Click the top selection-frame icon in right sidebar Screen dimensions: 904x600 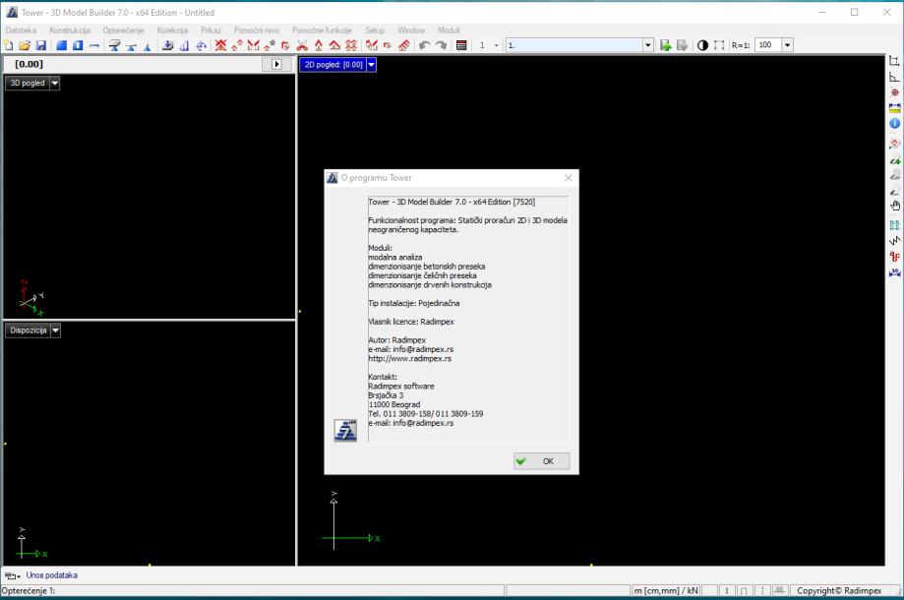894,61
